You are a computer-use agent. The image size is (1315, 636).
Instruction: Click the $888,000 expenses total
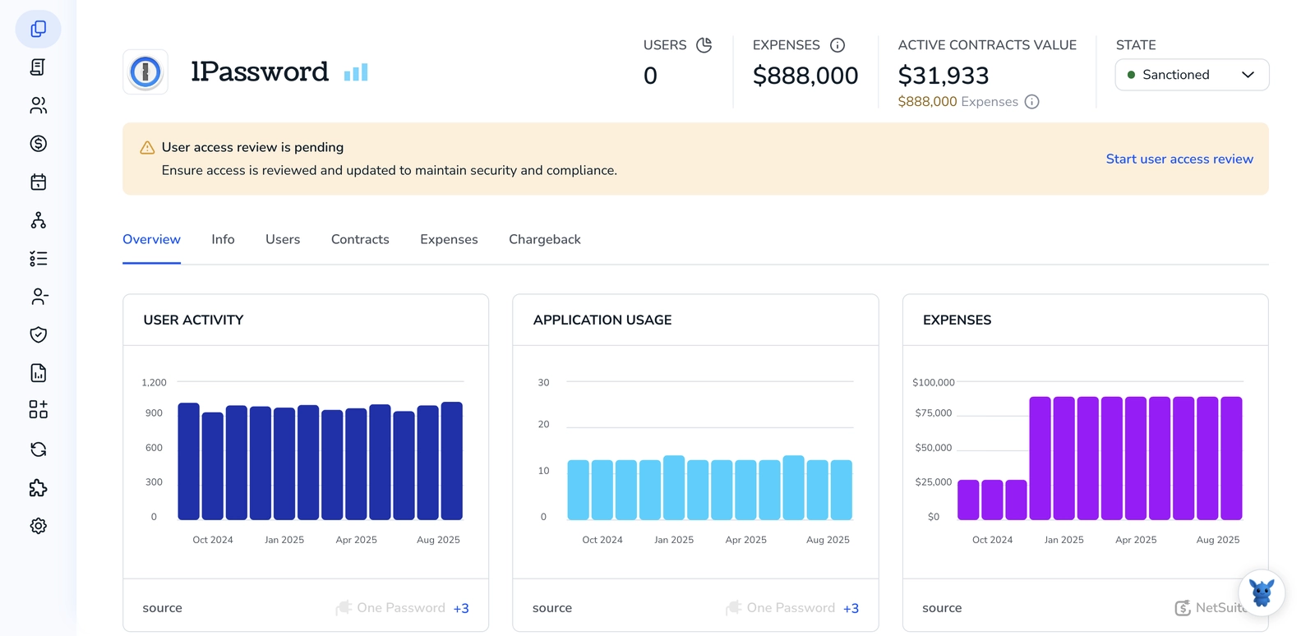coord(805,76)
